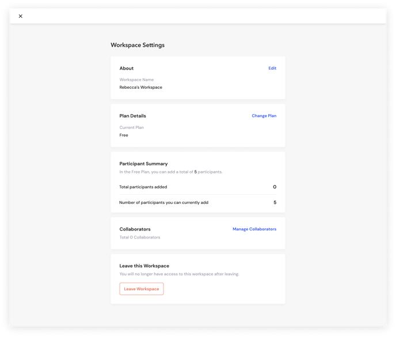Edit the About workspace name
396x337 pixels.
(272, 68)
